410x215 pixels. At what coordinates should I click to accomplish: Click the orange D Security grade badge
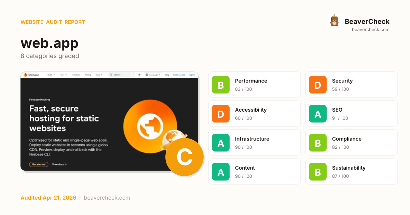[x=318, y=85]
